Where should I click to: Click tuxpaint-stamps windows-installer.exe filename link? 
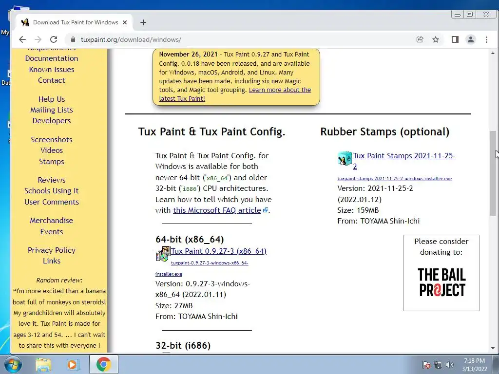tap(395, 178)
